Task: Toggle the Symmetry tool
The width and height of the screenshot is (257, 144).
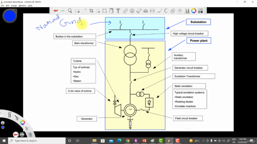Action: coord(152,11)
